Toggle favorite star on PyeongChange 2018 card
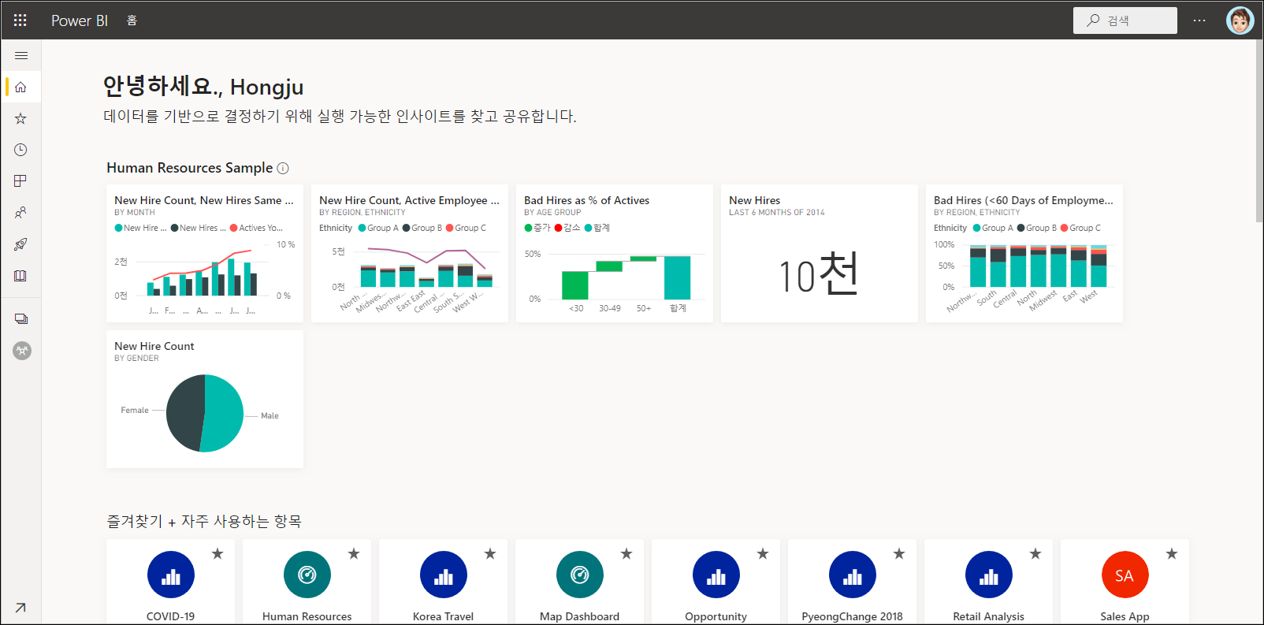The height and width of the screenshot is (625, 1264). coord(899,554)
